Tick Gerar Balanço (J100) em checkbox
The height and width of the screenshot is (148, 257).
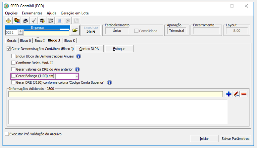(x=13, y=76)
